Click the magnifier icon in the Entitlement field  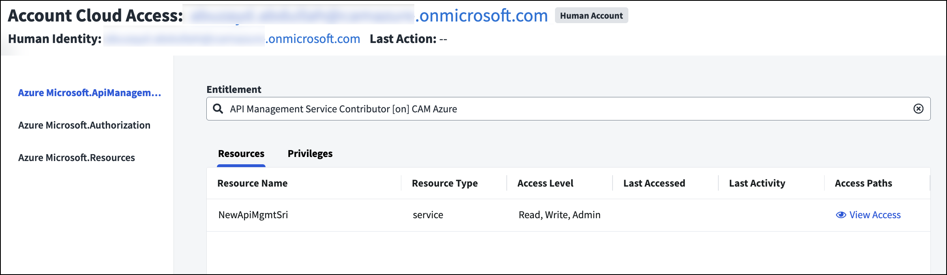pos(218,109)
